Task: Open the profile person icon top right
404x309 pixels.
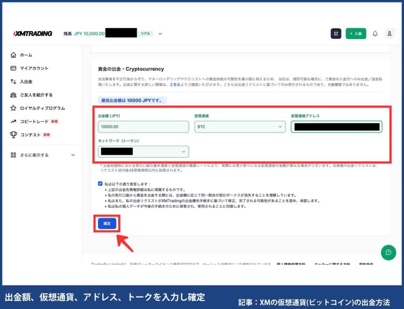Action: (389, 34)
